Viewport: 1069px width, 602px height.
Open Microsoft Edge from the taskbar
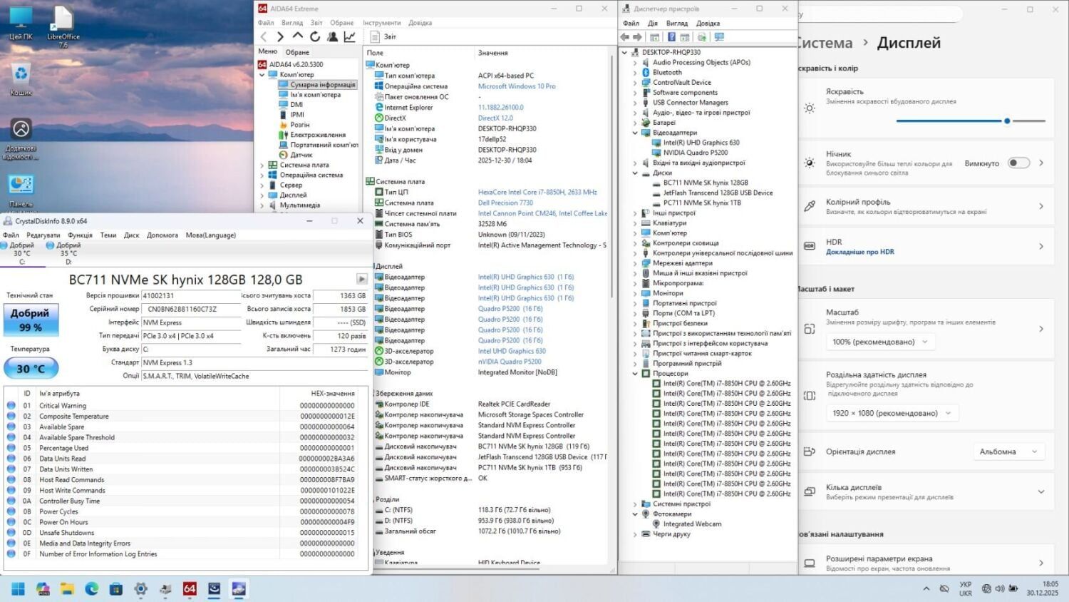92,588
